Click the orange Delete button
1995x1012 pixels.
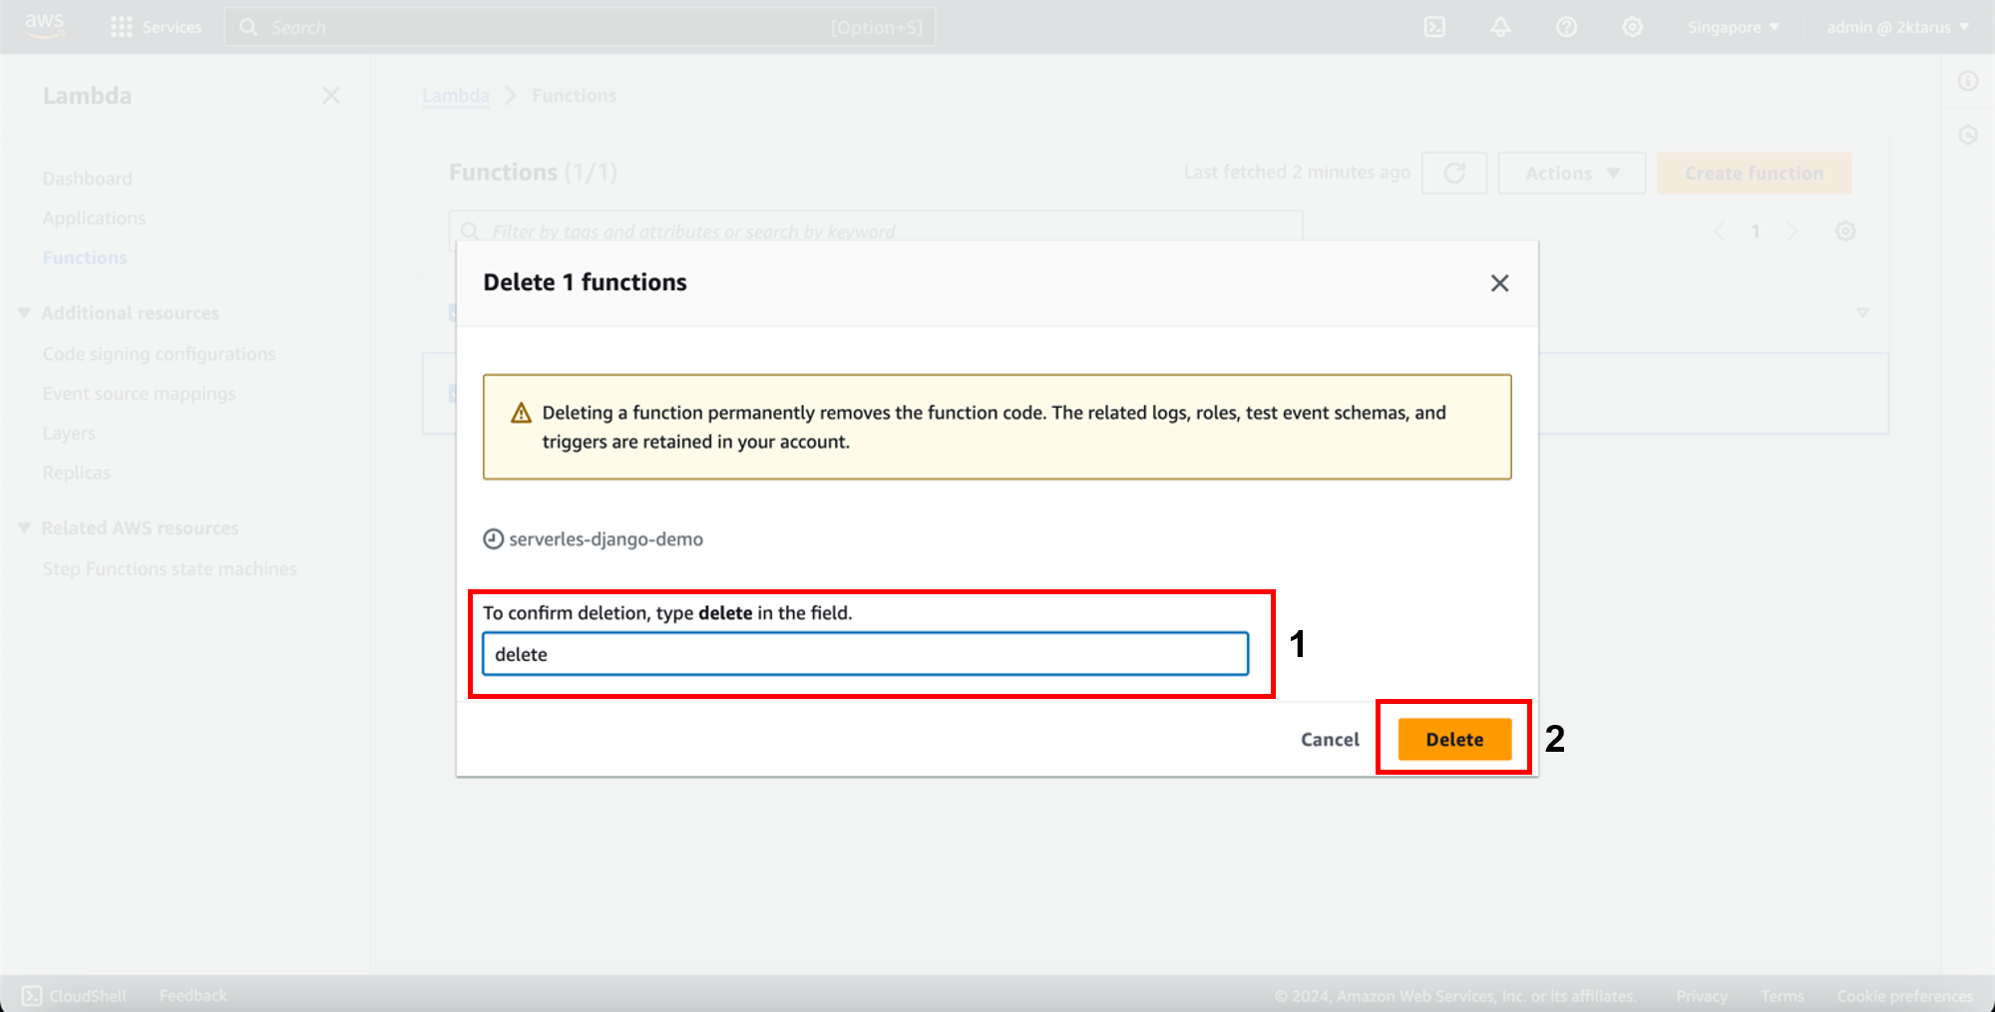coord(1454,739)
